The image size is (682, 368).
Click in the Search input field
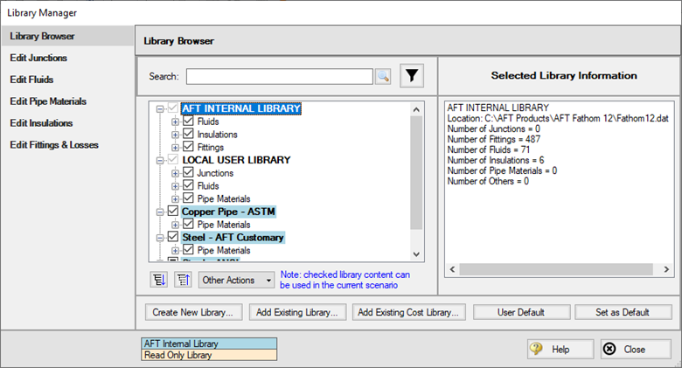[x=279, y=77]
